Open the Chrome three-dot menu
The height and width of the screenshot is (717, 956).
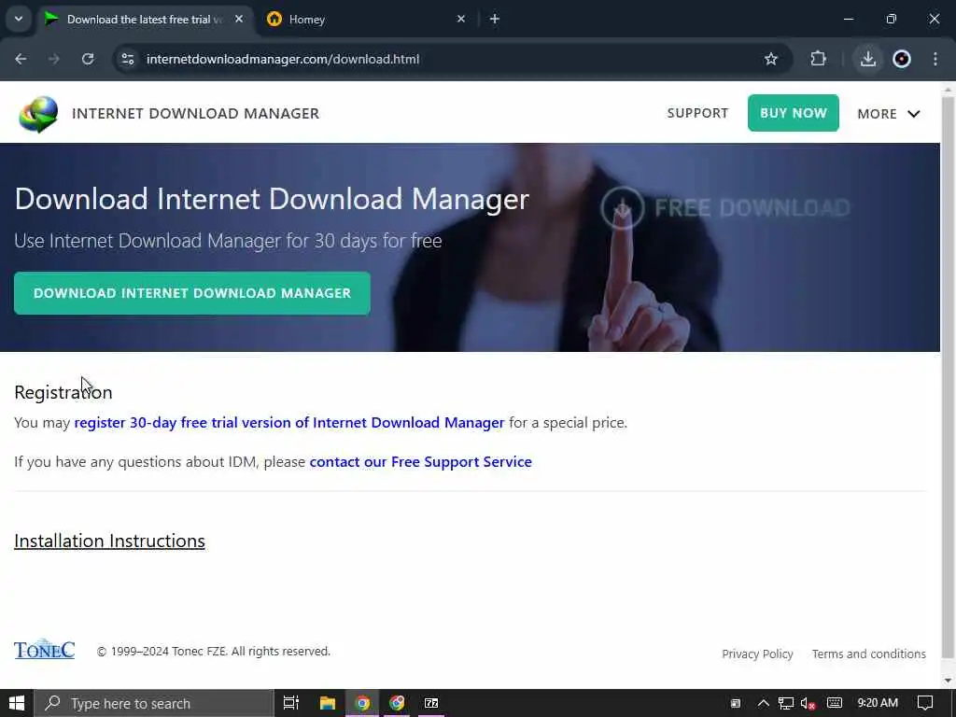coord(935,59)
